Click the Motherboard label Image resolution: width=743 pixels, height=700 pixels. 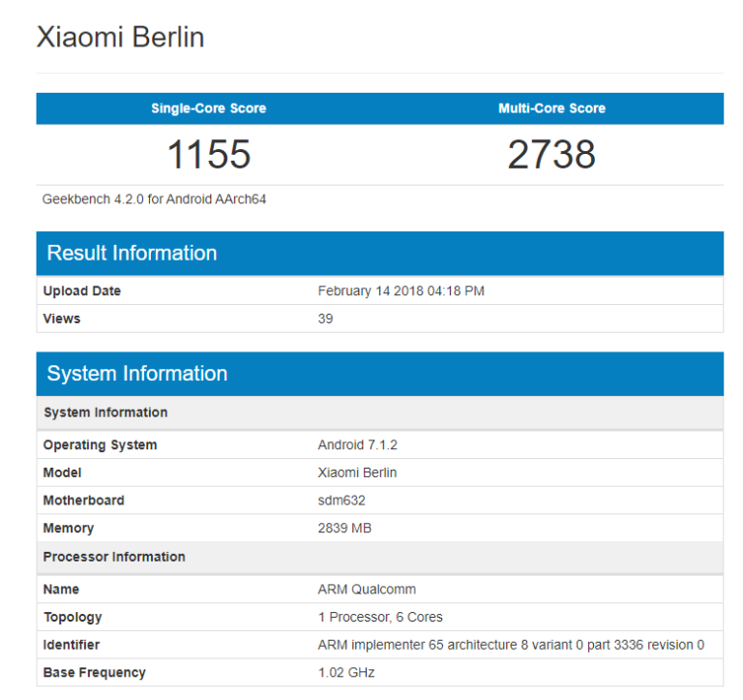(83, 501)
